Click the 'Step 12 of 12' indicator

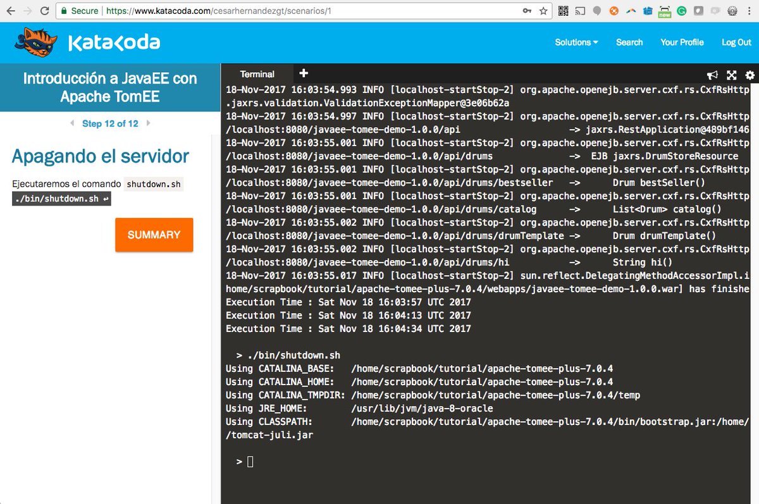(110, 123)
